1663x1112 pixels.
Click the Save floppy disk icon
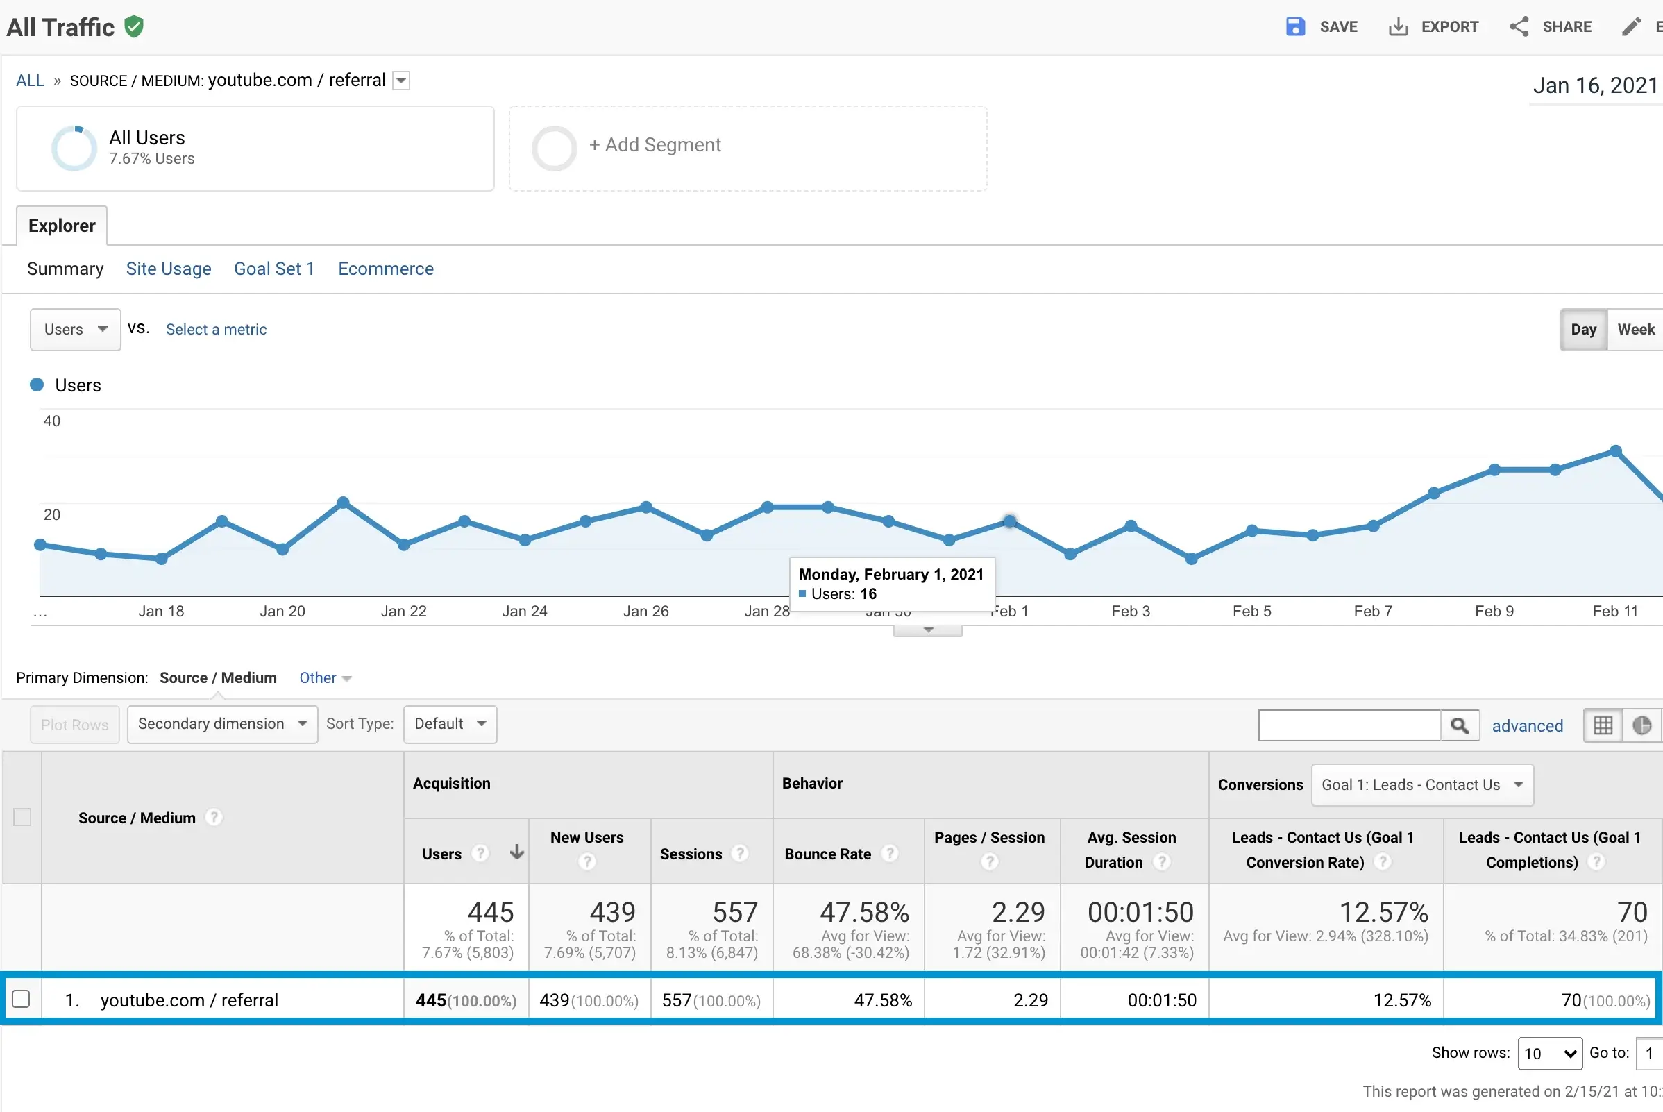point(1295,27)
